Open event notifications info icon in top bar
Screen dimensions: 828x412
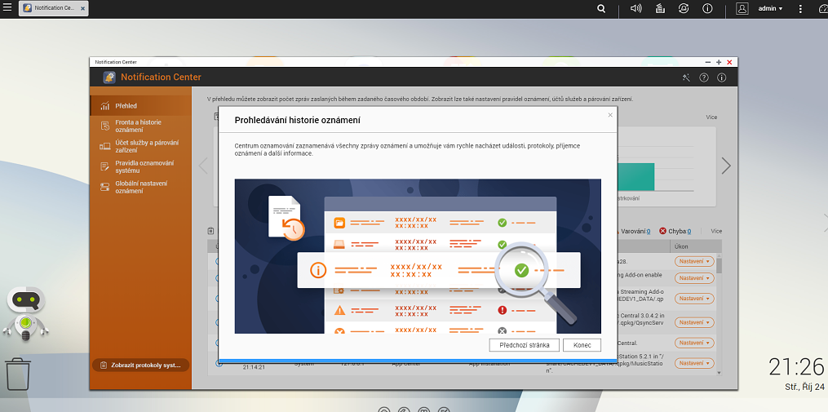tap(707, 8)
